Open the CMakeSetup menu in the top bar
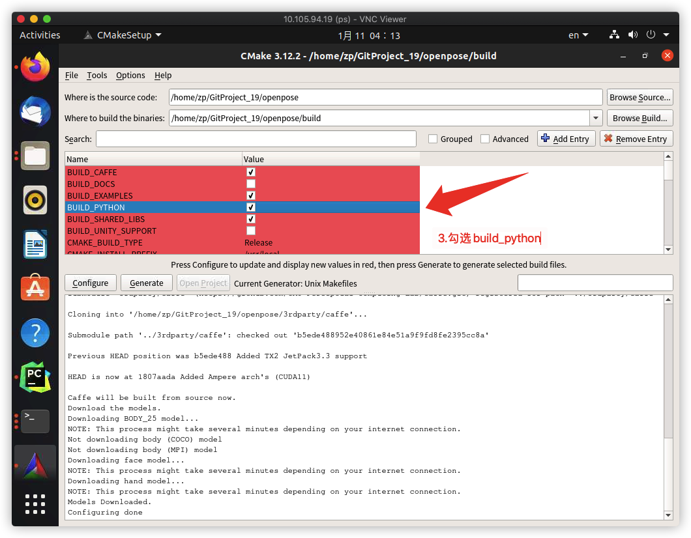The width and height of the screenshot is (691, 538). [122, 35]
